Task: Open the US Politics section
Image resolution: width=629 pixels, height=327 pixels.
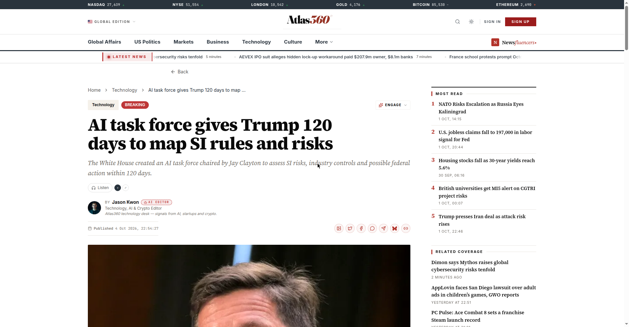Action: click(147, 42)
